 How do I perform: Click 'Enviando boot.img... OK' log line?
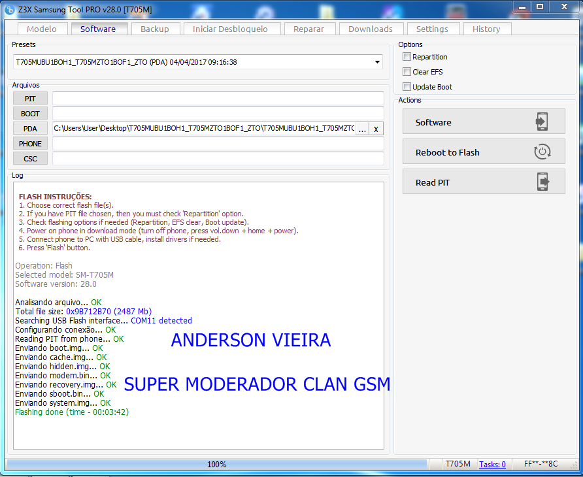click(59, 348)
